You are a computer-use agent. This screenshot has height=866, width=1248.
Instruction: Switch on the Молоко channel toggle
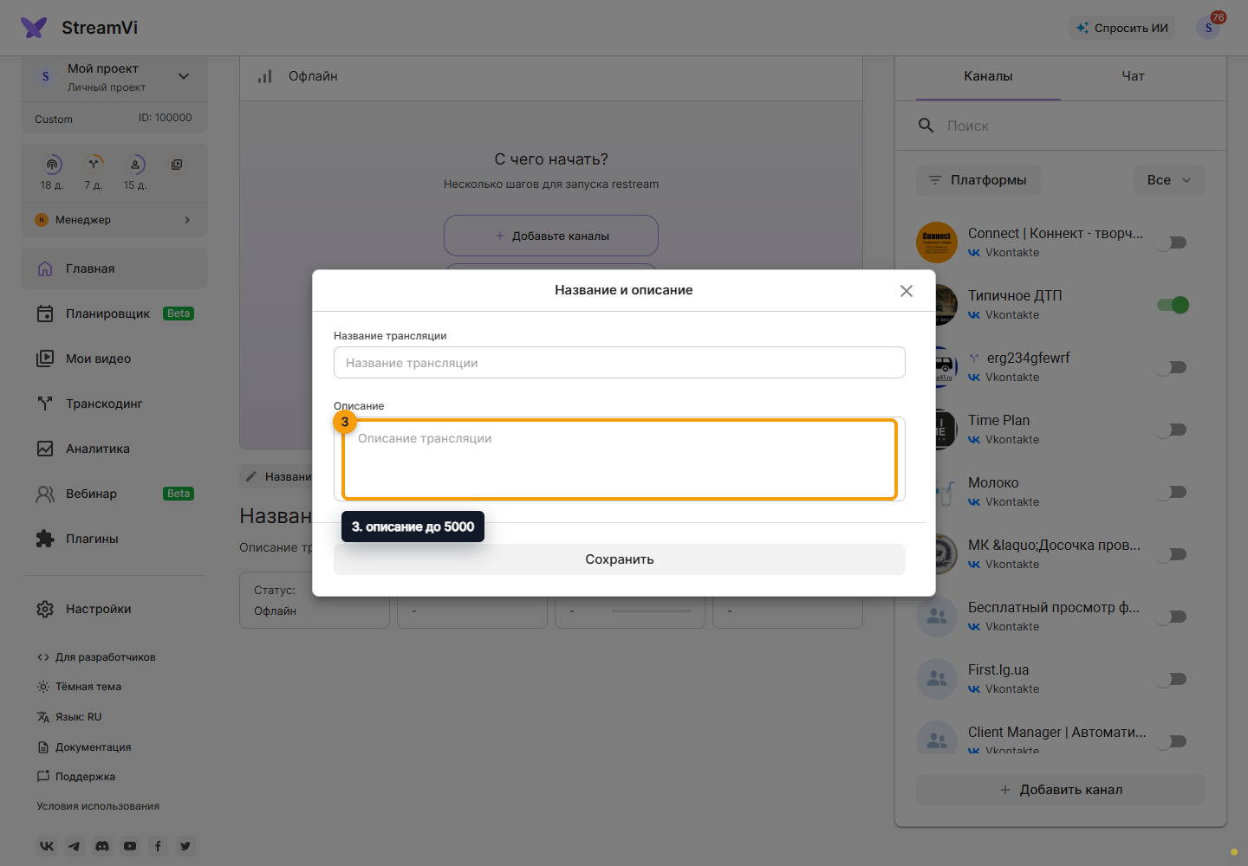pyautogui.click(x=1172, y=492)
